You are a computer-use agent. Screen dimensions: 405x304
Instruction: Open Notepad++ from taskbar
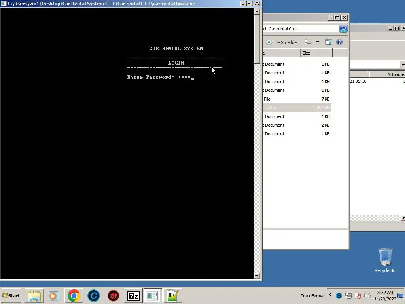click(x=172, y=295)
